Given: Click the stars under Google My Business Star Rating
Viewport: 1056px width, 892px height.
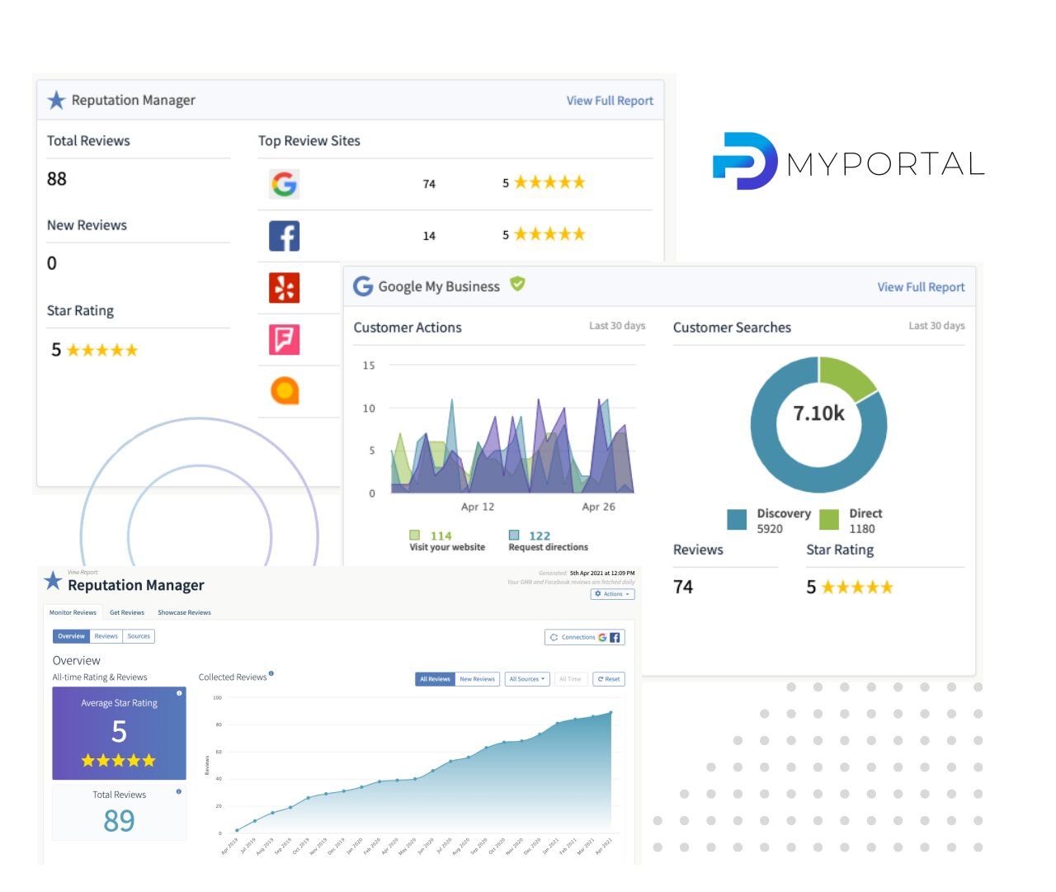Looking at the screenshot, I should point(857,588).
